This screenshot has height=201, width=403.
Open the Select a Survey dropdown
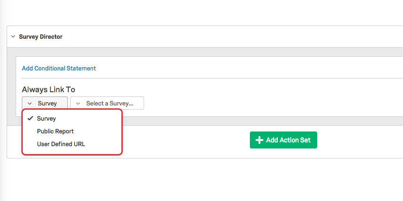[x=107, y=103]
